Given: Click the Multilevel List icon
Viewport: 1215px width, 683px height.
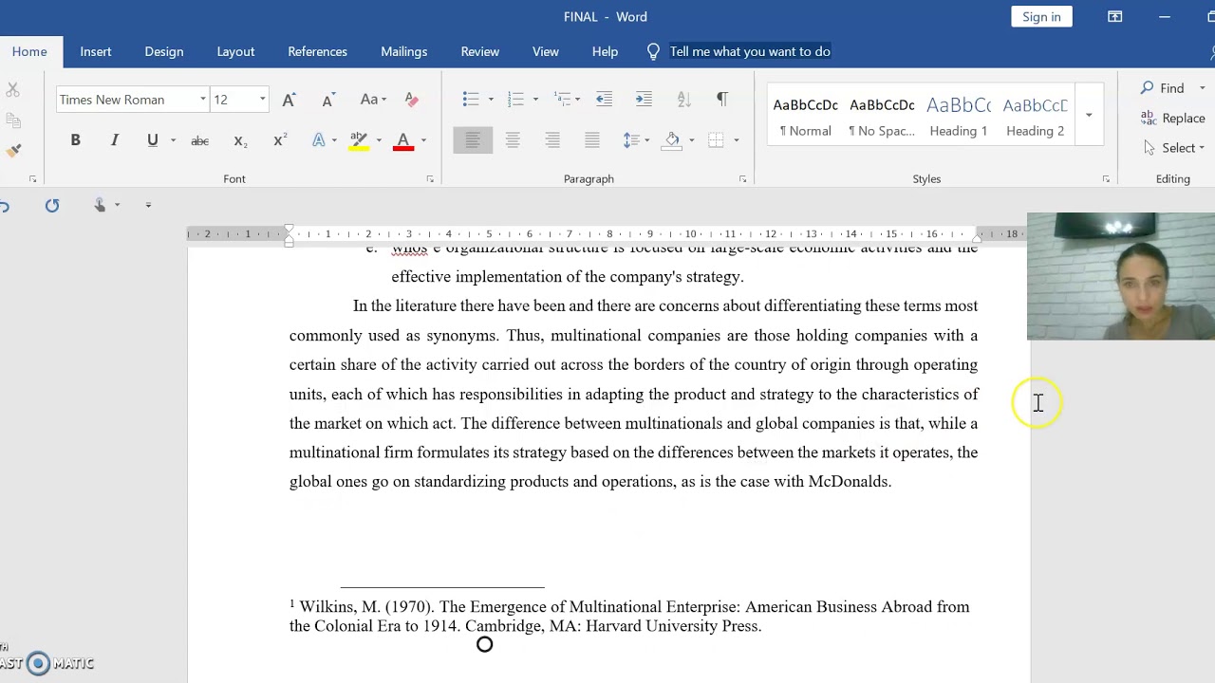Looking at the screenshot, I should pyautogui.click(x=561, y=99).
